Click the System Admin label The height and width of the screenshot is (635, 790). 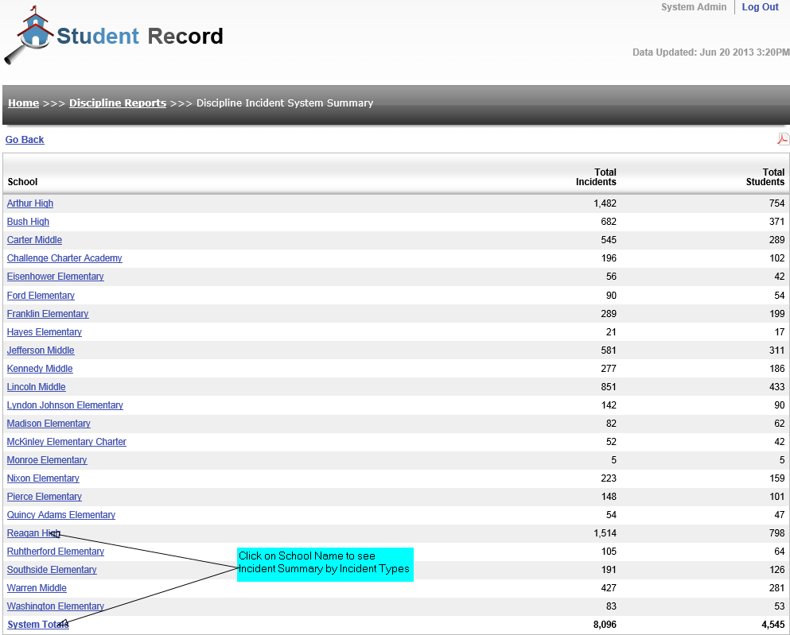[x=694, y=7]
